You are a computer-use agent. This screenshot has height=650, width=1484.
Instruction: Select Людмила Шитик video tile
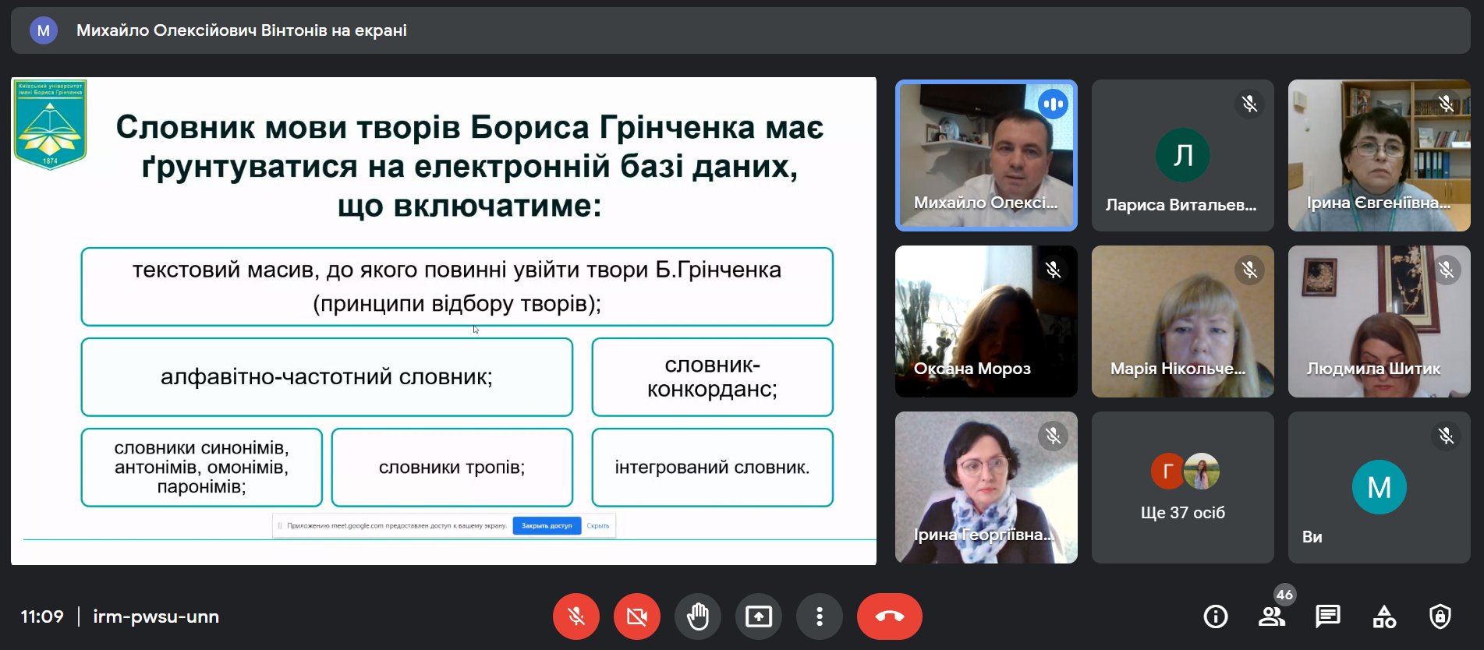pyautogui.click(x=1379, y=321)
